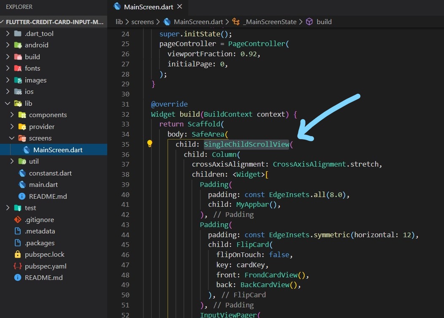Click Dart icon beside constanst.dart
The height and width of the screenshot is (318, 444).
22,173
